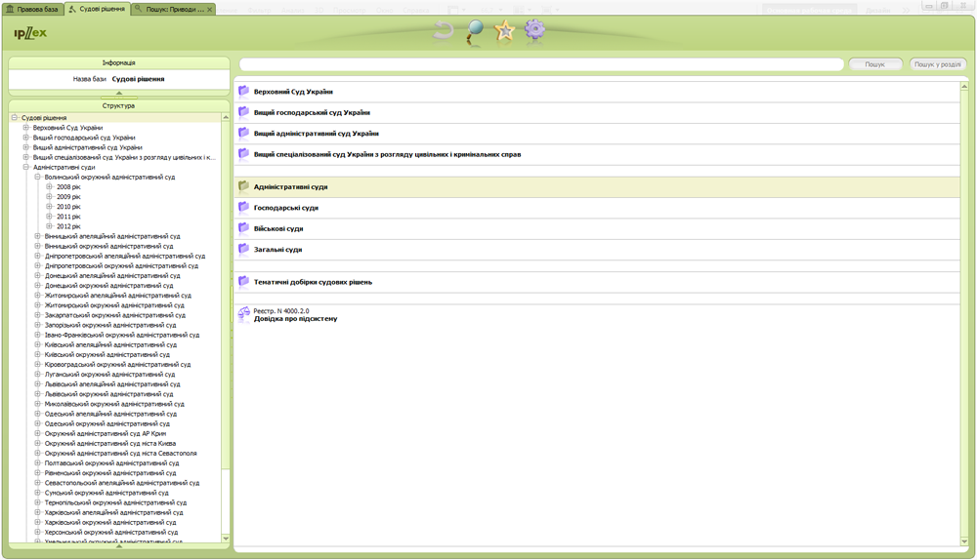
Task: Select 2009 рік in the tree
Action: (x=68, y=197)
